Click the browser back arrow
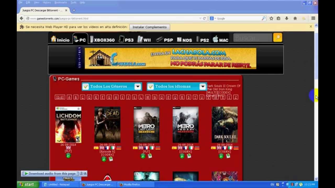The width and height of the screenshot is (335, 188). pos(22,19)
